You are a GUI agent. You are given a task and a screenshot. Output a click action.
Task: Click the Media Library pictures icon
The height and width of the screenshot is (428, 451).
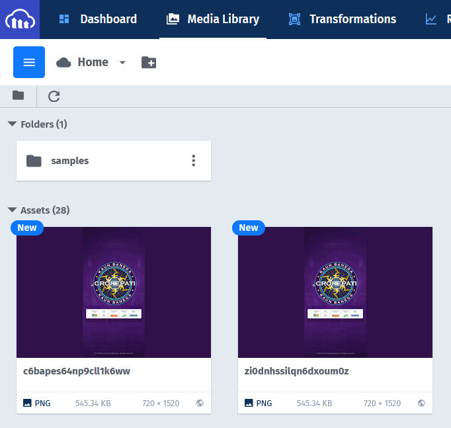point(173,19)
